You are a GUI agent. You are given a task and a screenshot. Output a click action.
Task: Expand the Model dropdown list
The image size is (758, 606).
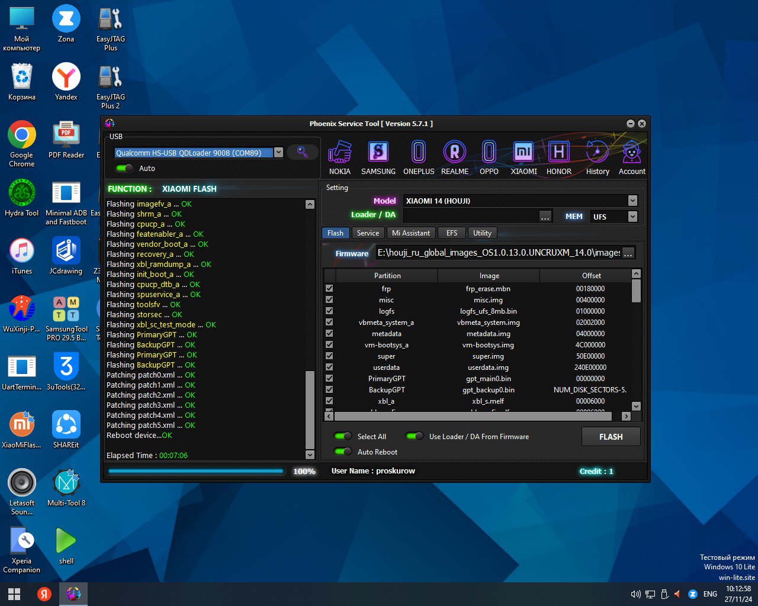tap(632, 201)
